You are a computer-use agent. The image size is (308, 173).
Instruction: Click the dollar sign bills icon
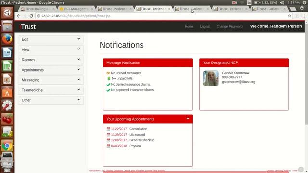[109, 78]
